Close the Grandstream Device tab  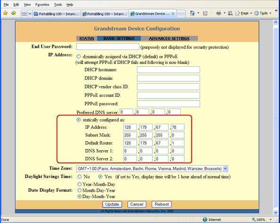pos(173,14)
